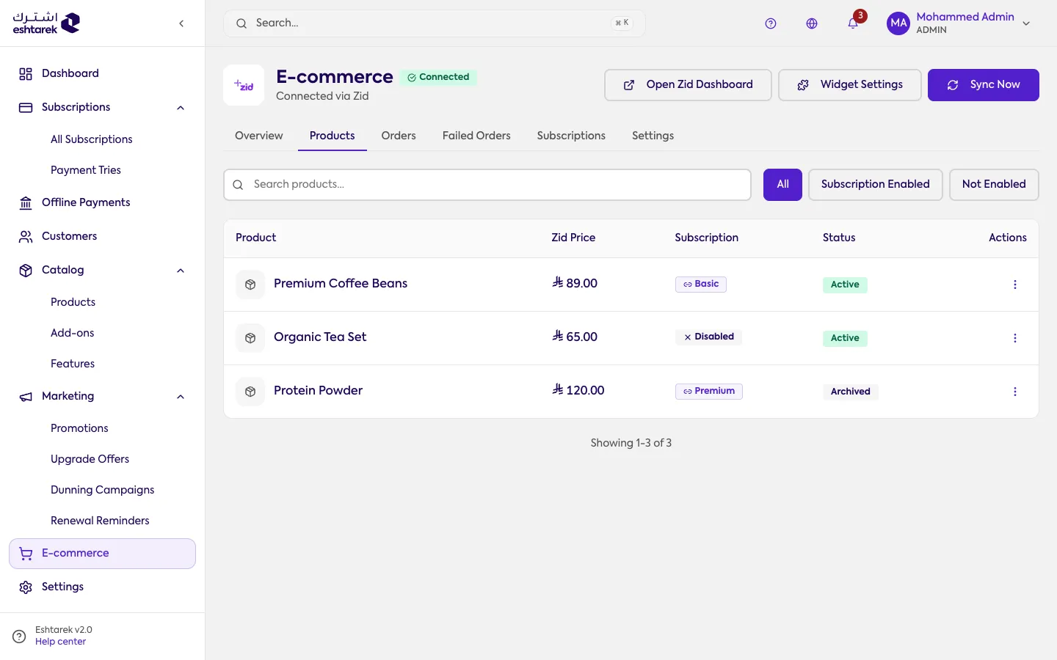
Task: Switch to the Orders tab
Action: click(x=399, y=136)
